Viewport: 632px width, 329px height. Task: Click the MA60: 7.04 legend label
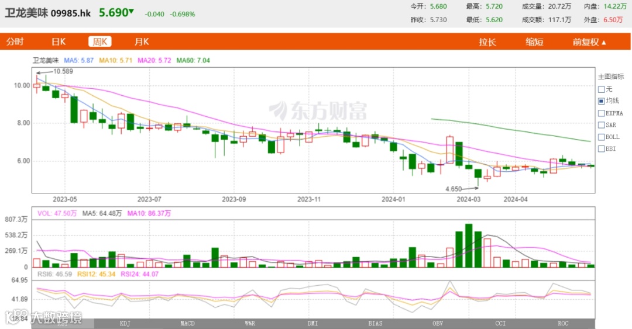click(193, 60)
